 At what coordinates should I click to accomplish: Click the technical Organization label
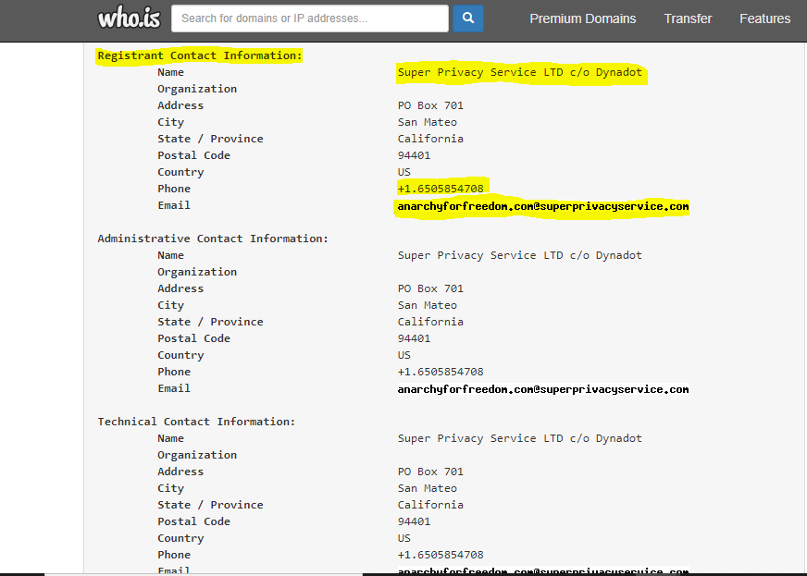[x=197, y=455]
